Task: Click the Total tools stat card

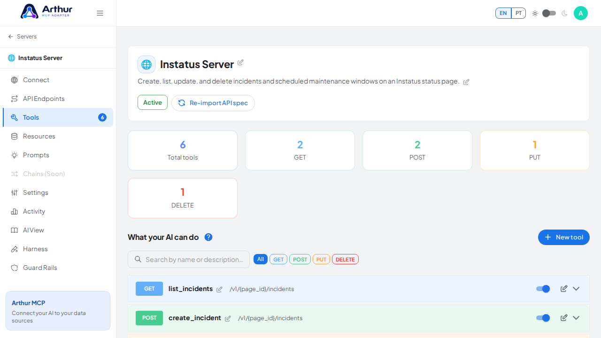Action: coord(183,150)
